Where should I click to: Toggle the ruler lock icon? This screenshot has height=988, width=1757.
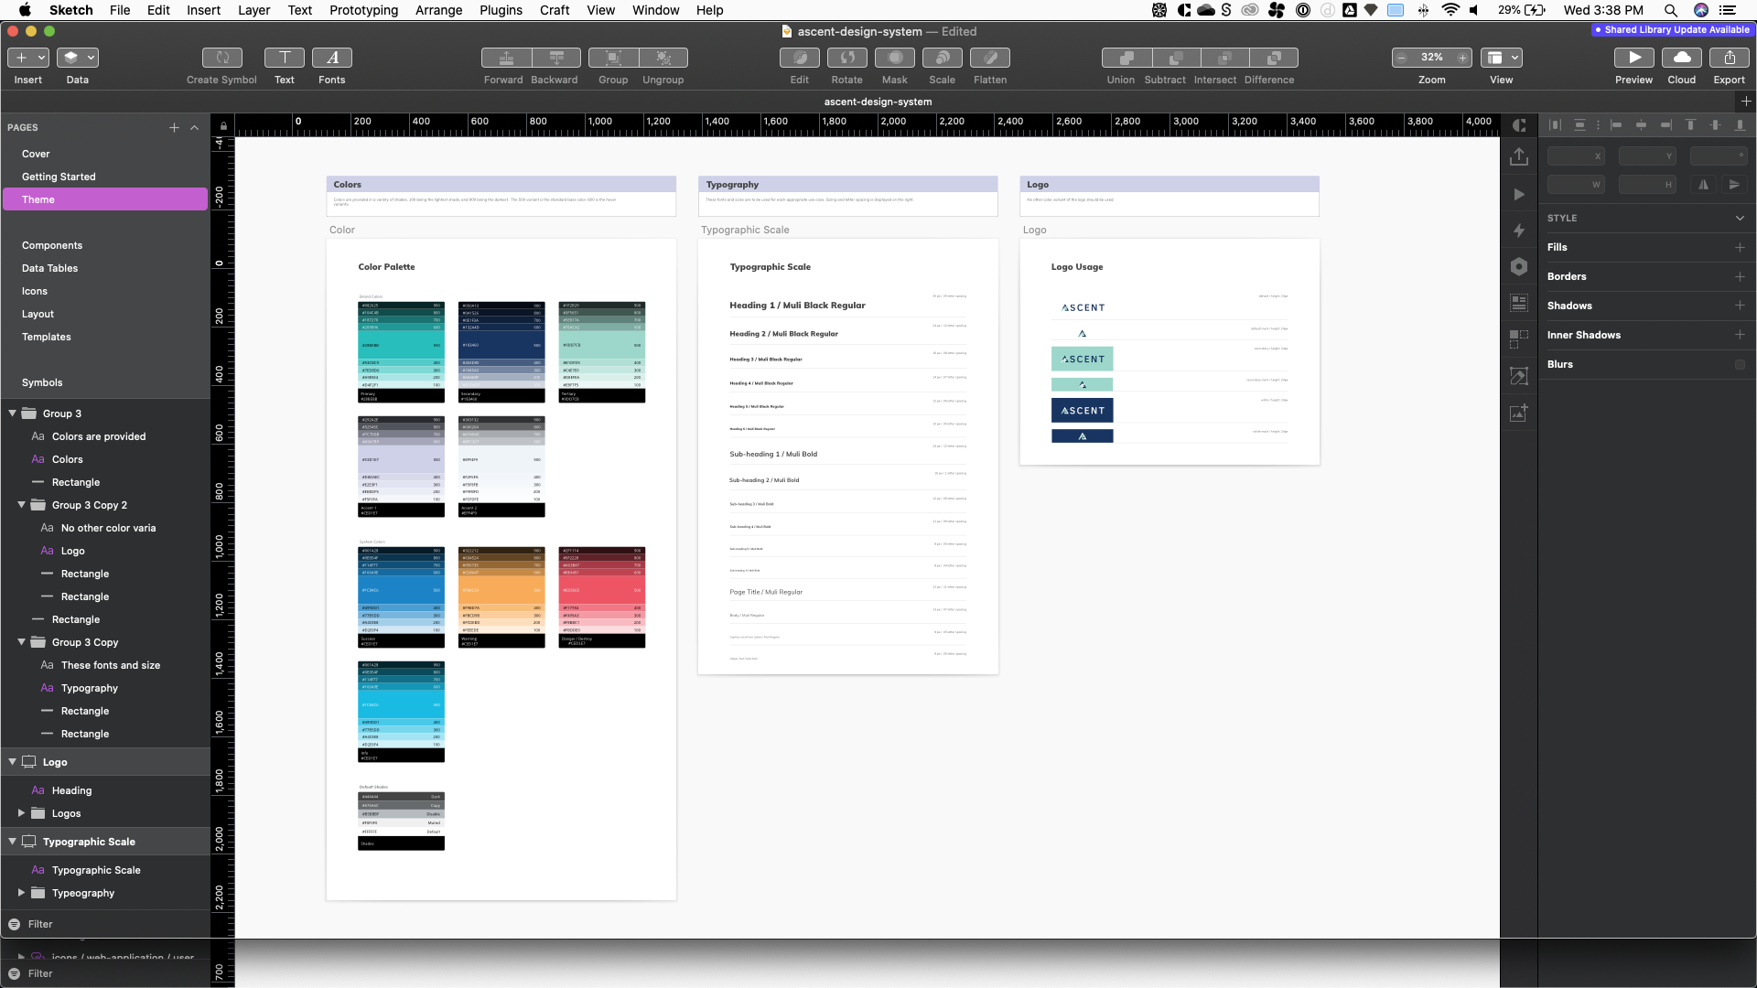[223, 126]
